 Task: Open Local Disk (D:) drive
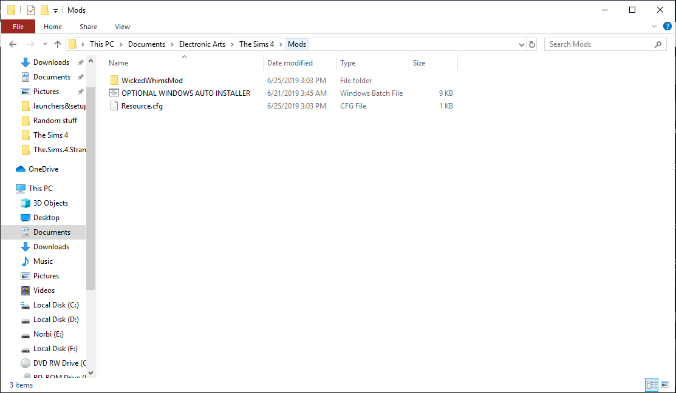pyautogui.click(x=56, y=320)
